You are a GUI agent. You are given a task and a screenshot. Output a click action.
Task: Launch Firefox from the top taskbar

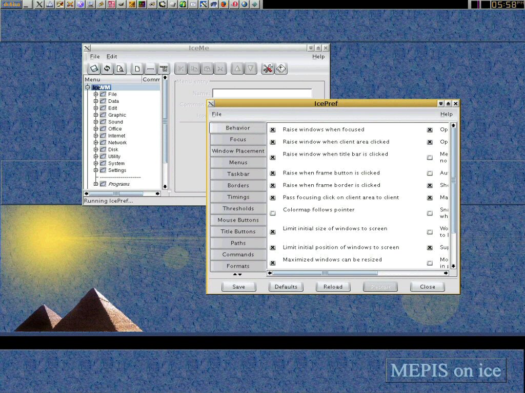(x=224, y=5)
